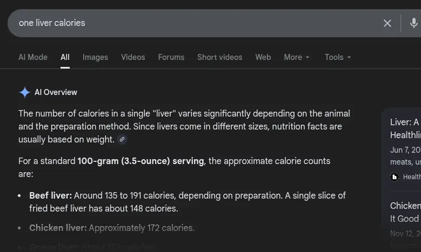Open the Tools dropdown menu
Viewport: 421px width, 252px height.
click(338, 57)
